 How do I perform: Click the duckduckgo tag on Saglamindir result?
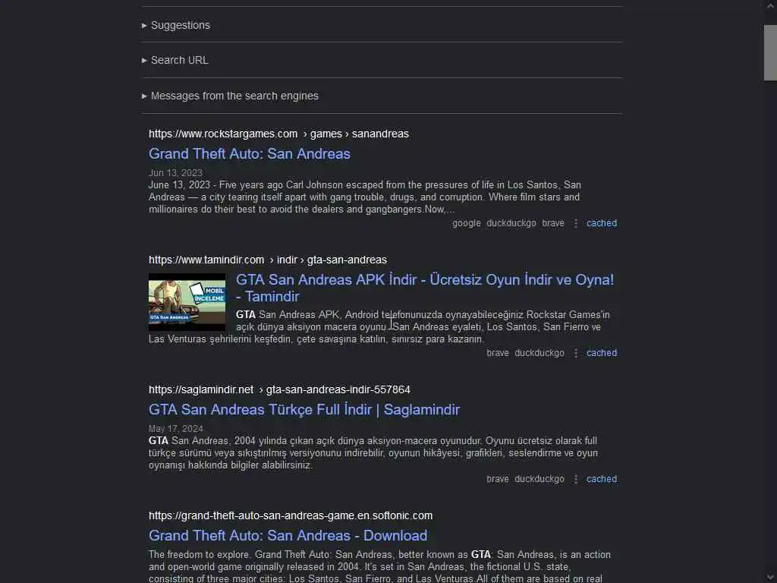point(539,479)
